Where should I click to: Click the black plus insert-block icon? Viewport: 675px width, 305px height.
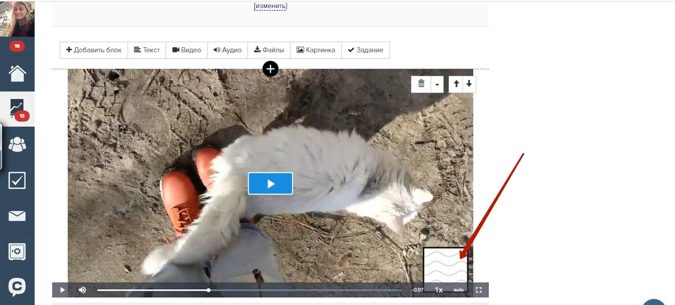271,69
